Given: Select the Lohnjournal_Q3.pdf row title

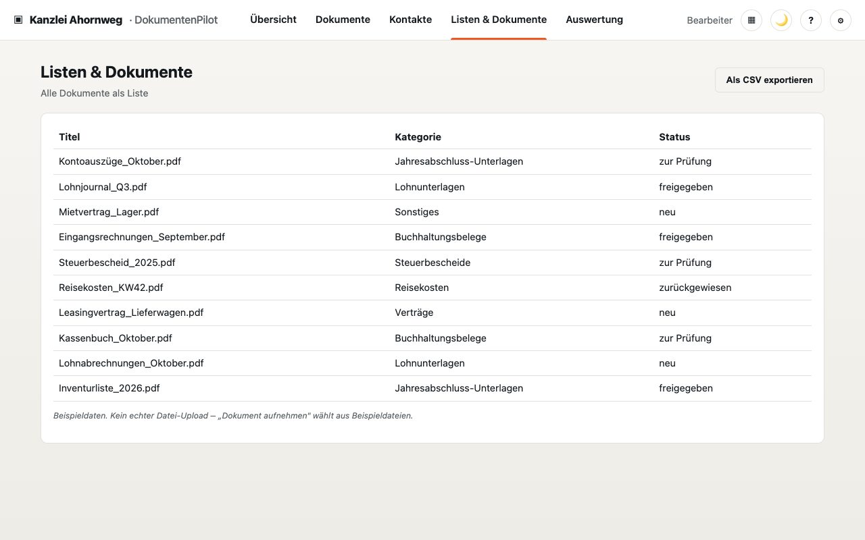Looking at the screenshot, I should point(103,187).
